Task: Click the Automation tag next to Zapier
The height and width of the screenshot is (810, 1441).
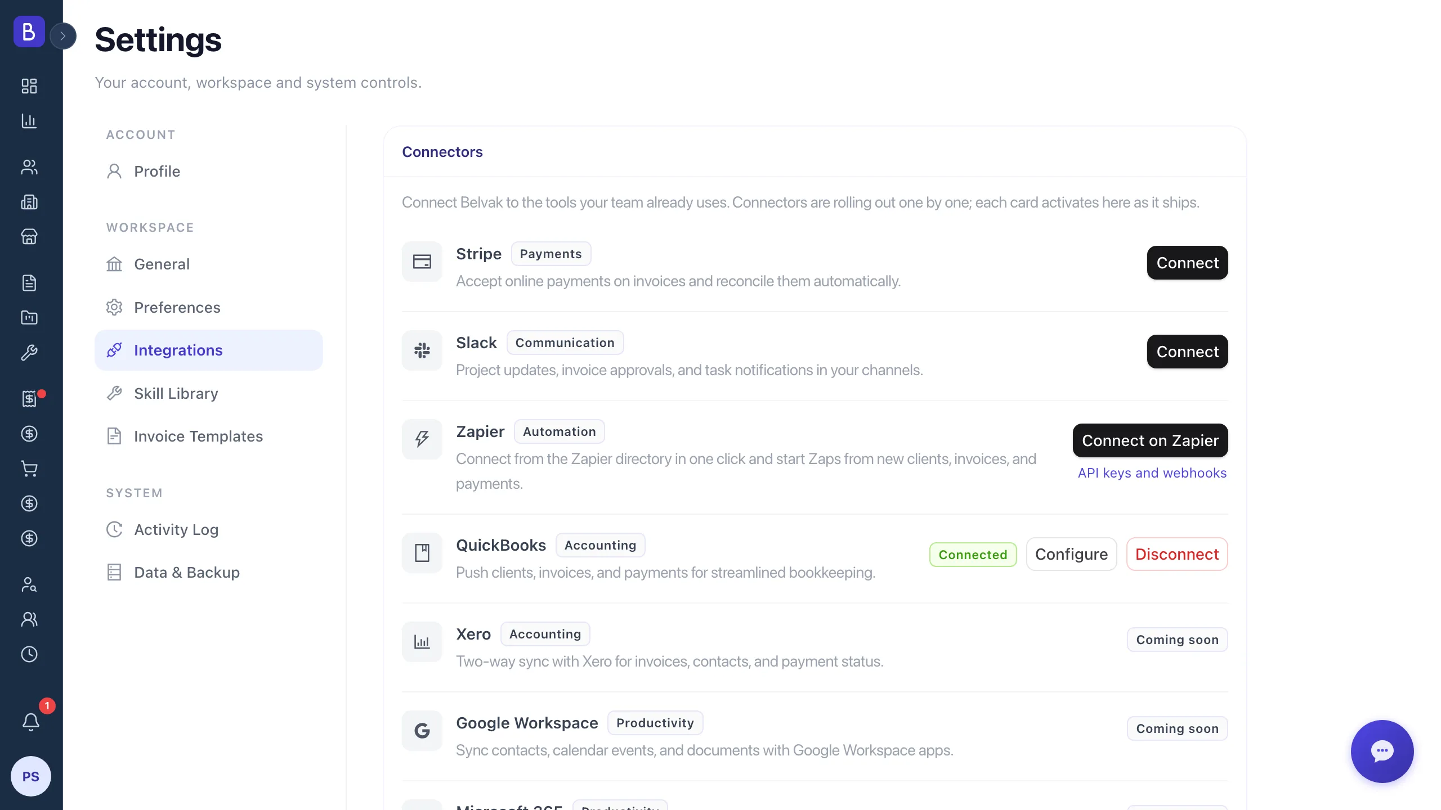Action: 559,431
